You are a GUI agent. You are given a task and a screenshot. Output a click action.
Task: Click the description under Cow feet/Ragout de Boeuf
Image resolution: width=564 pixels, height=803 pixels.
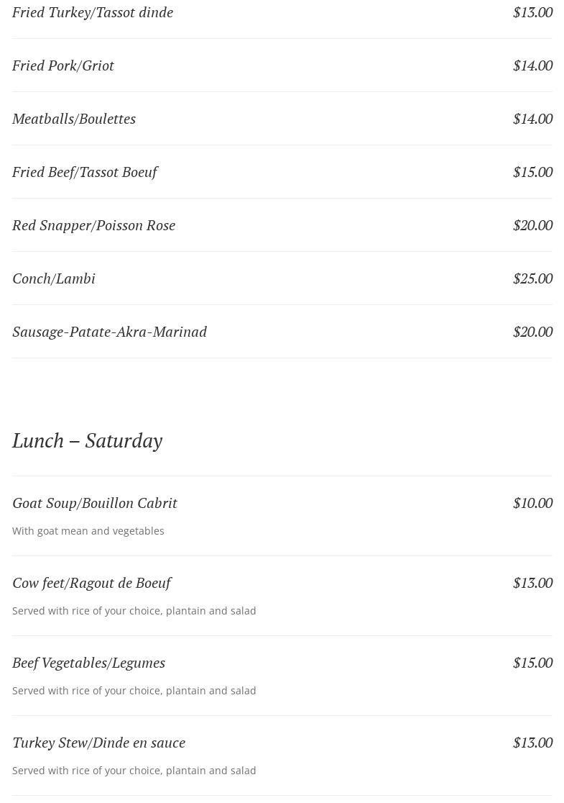click(134, 611)
